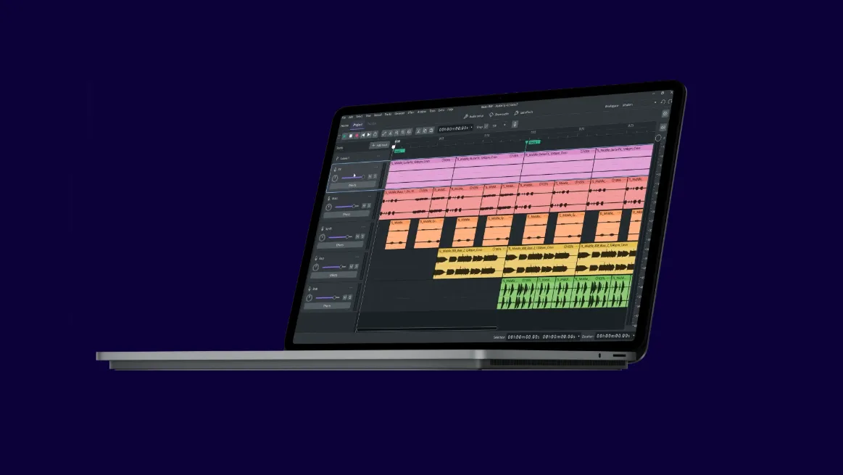Open Audio setup in top toolbar
This screenshot has width=843, height=475.
(x=473, y=116)
